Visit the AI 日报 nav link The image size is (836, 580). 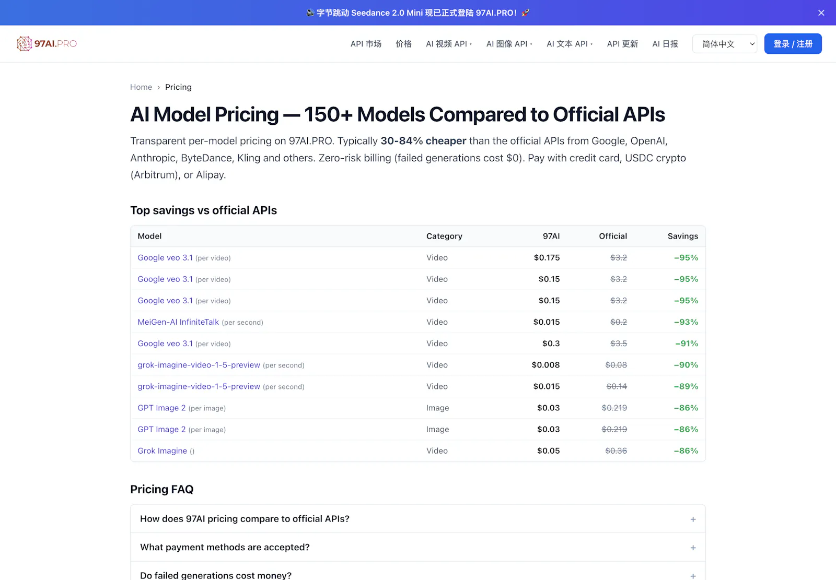tap(665, 44)
